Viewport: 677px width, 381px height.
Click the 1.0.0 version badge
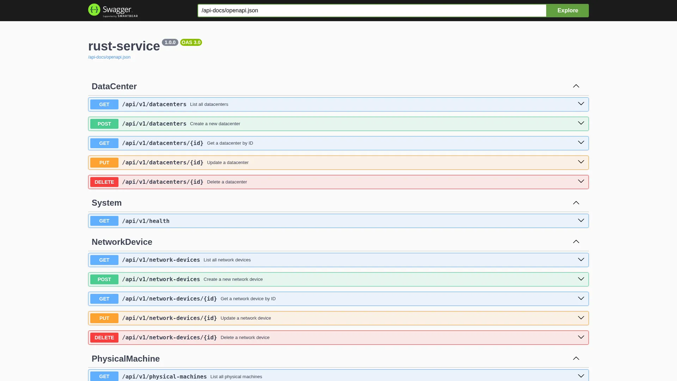170,42
